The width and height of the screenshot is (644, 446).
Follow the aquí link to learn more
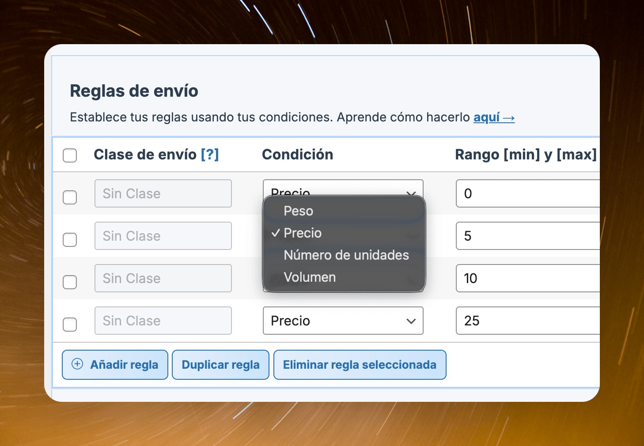click(x=494, y=117)
